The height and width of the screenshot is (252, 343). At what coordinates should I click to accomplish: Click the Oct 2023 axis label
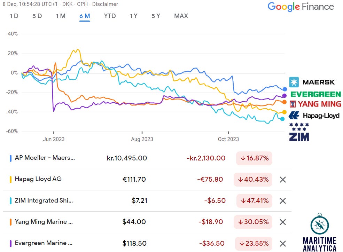coord(228,139)
